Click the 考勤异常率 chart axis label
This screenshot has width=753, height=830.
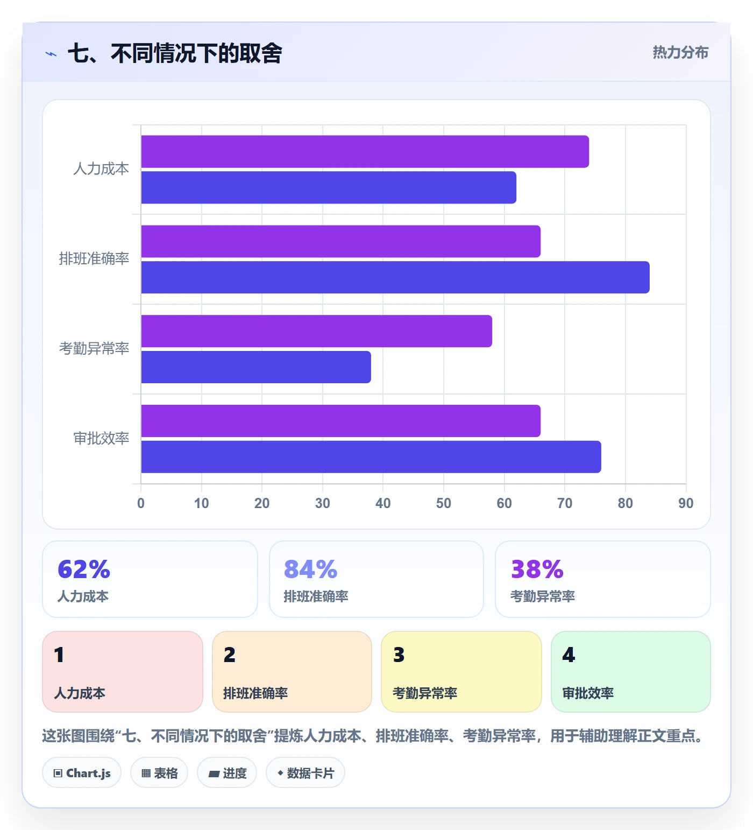point(94,349)
